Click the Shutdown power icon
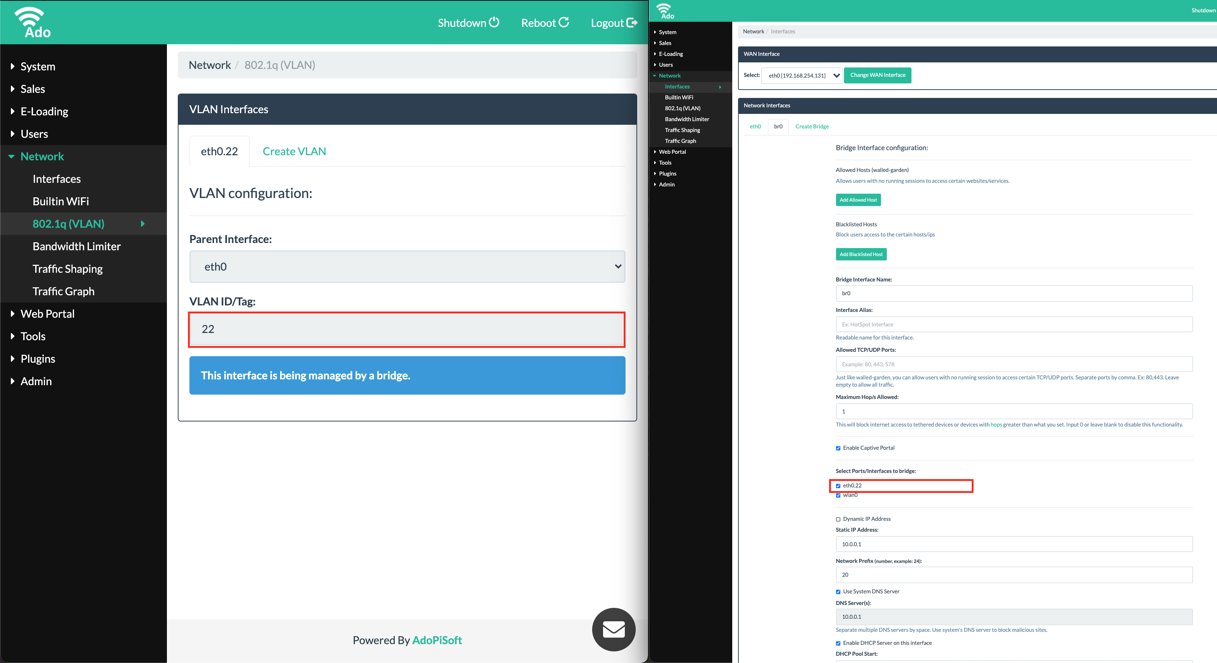 tap(494, 22)
